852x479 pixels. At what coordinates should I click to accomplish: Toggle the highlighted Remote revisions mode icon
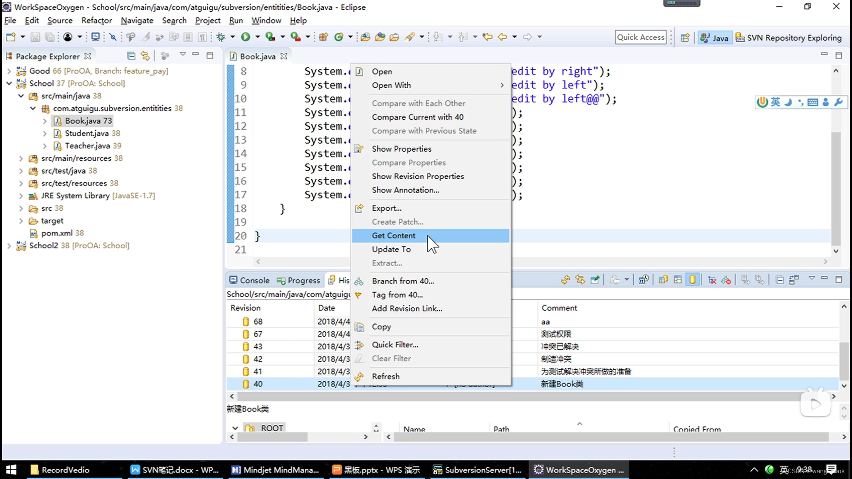point(692,280)
